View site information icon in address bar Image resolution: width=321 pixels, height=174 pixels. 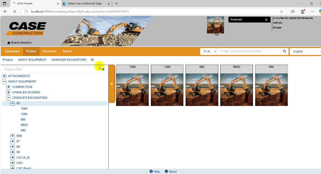[x=26, y=11]
